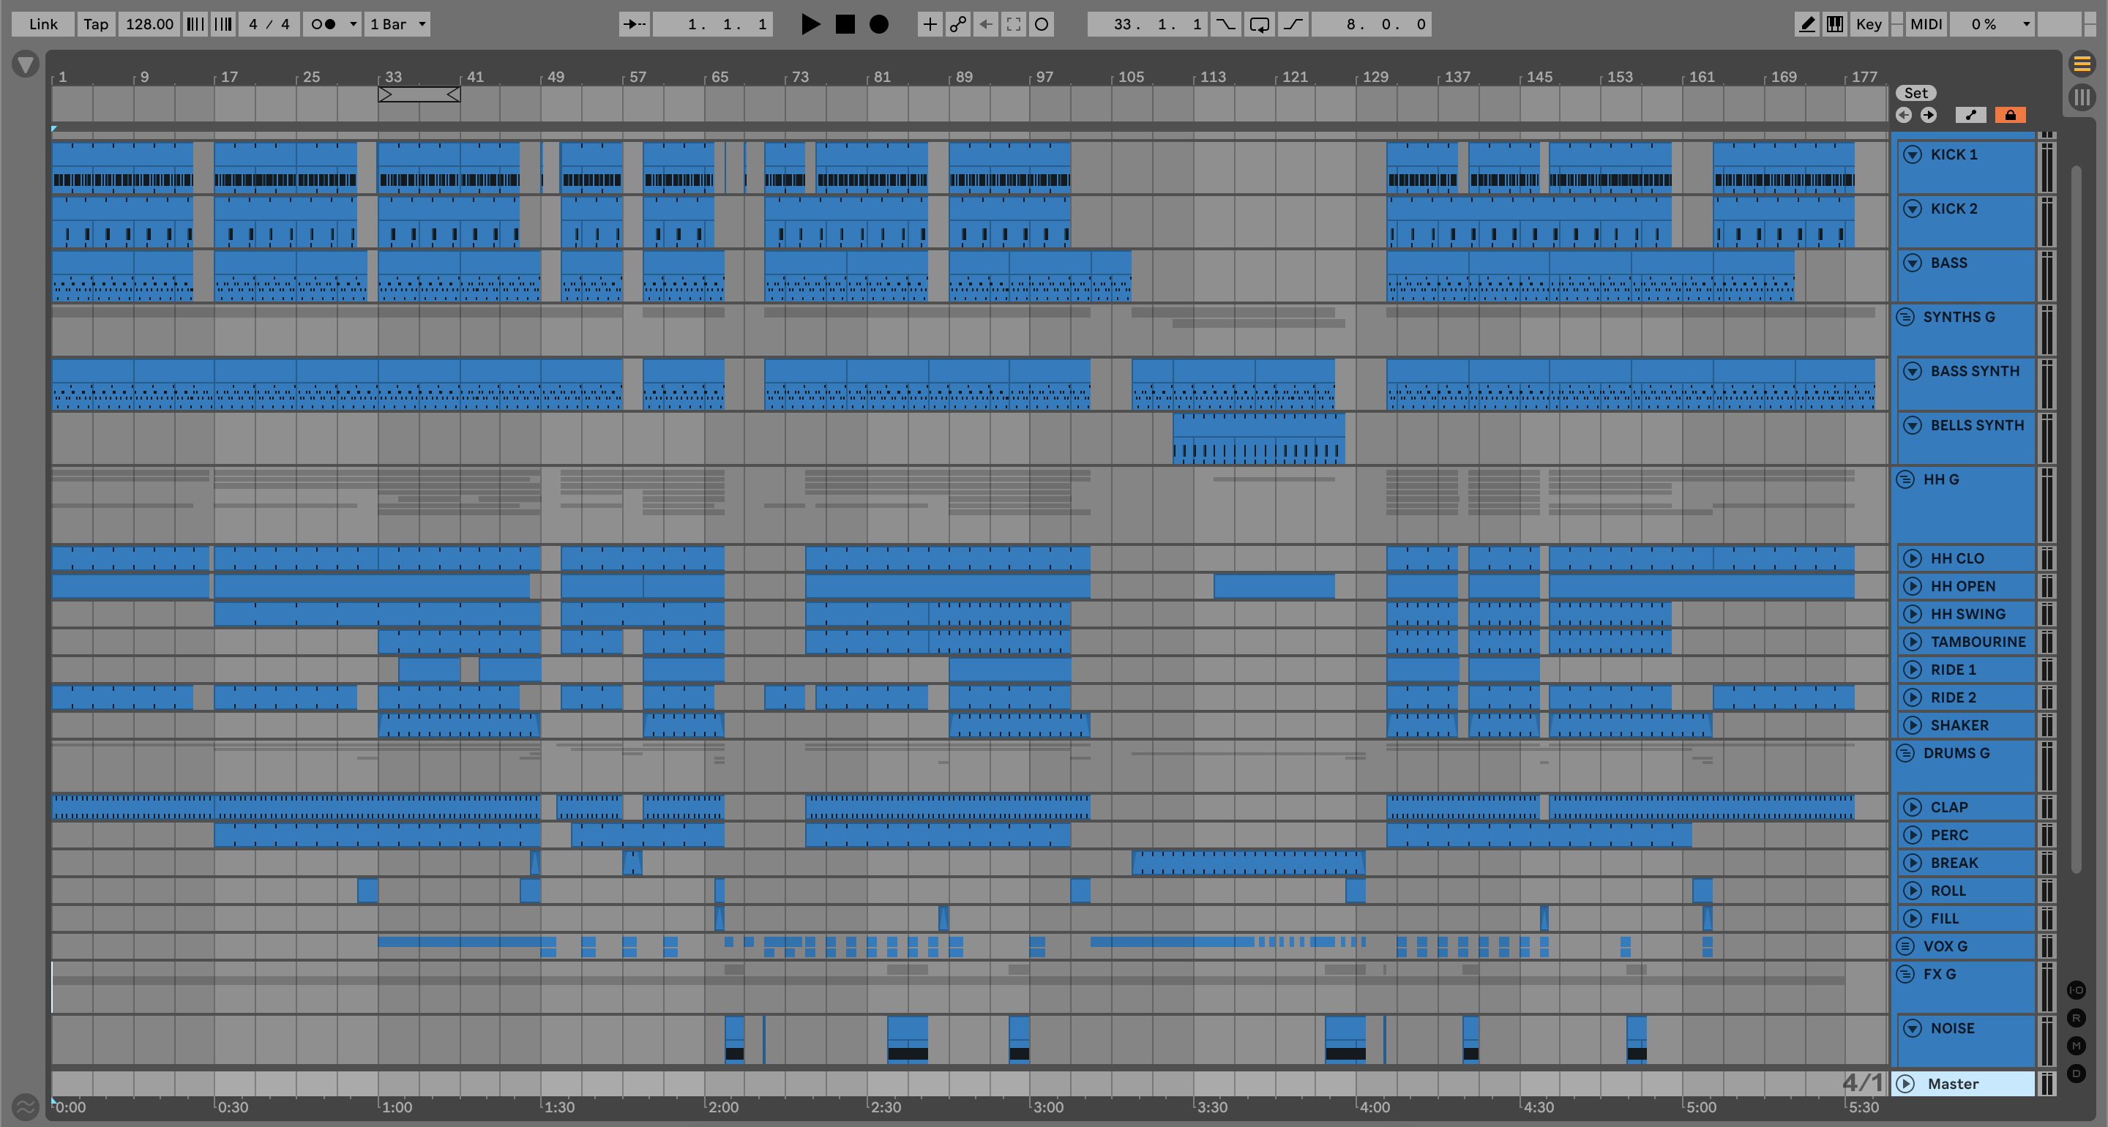This screenshot has height=1127, width=2108.
Task: Click the Capture MIDI icon
Action: click(x=1013, y=23)
